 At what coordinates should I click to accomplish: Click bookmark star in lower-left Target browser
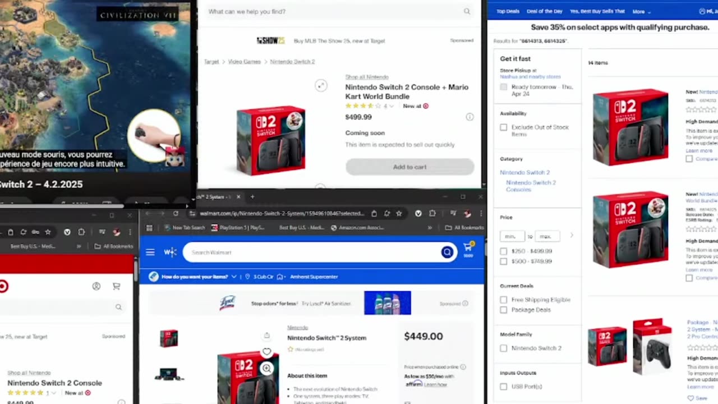[x=48, y=232]
